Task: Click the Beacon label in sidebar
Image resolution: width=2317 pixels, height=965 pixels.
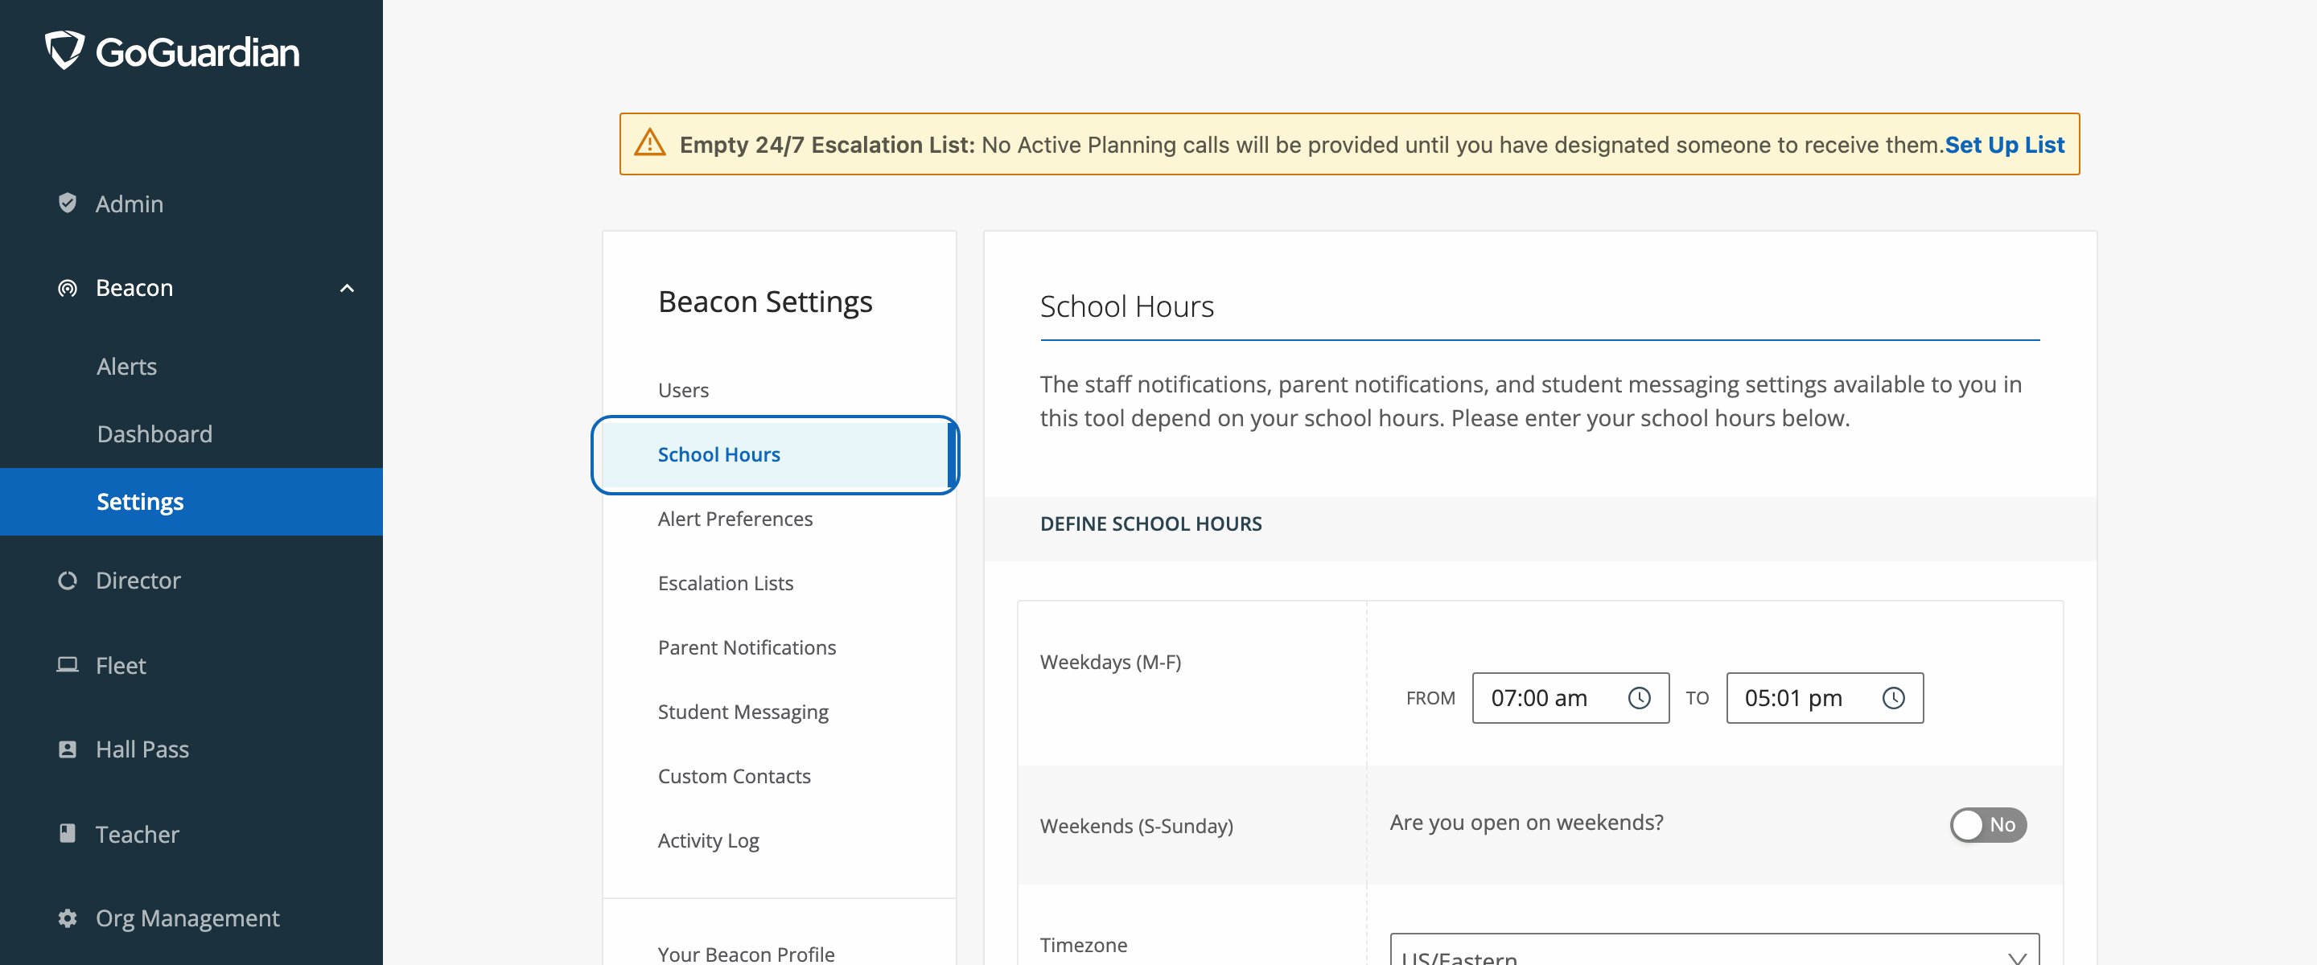Action: pos(134,288)
